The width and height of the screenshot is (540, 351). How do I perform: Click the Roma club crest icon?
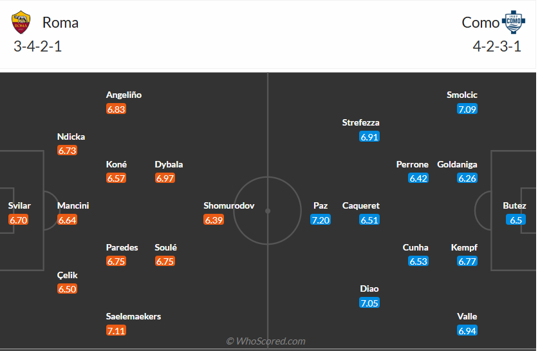(21, 23)
